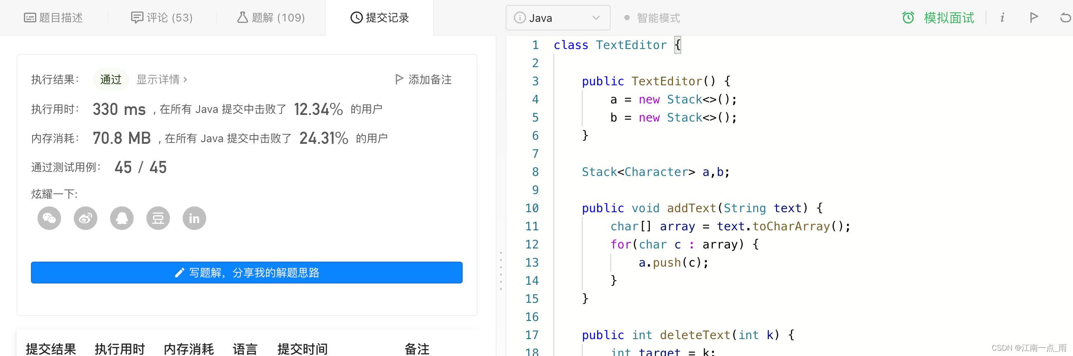The image size is (1073, 356).
Task: Click 添加备注 to add a note
Action: coord(423,80)
